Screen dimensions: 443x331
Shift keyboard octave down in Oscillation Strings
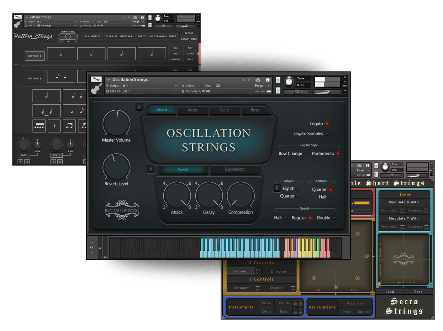point(92,252)
